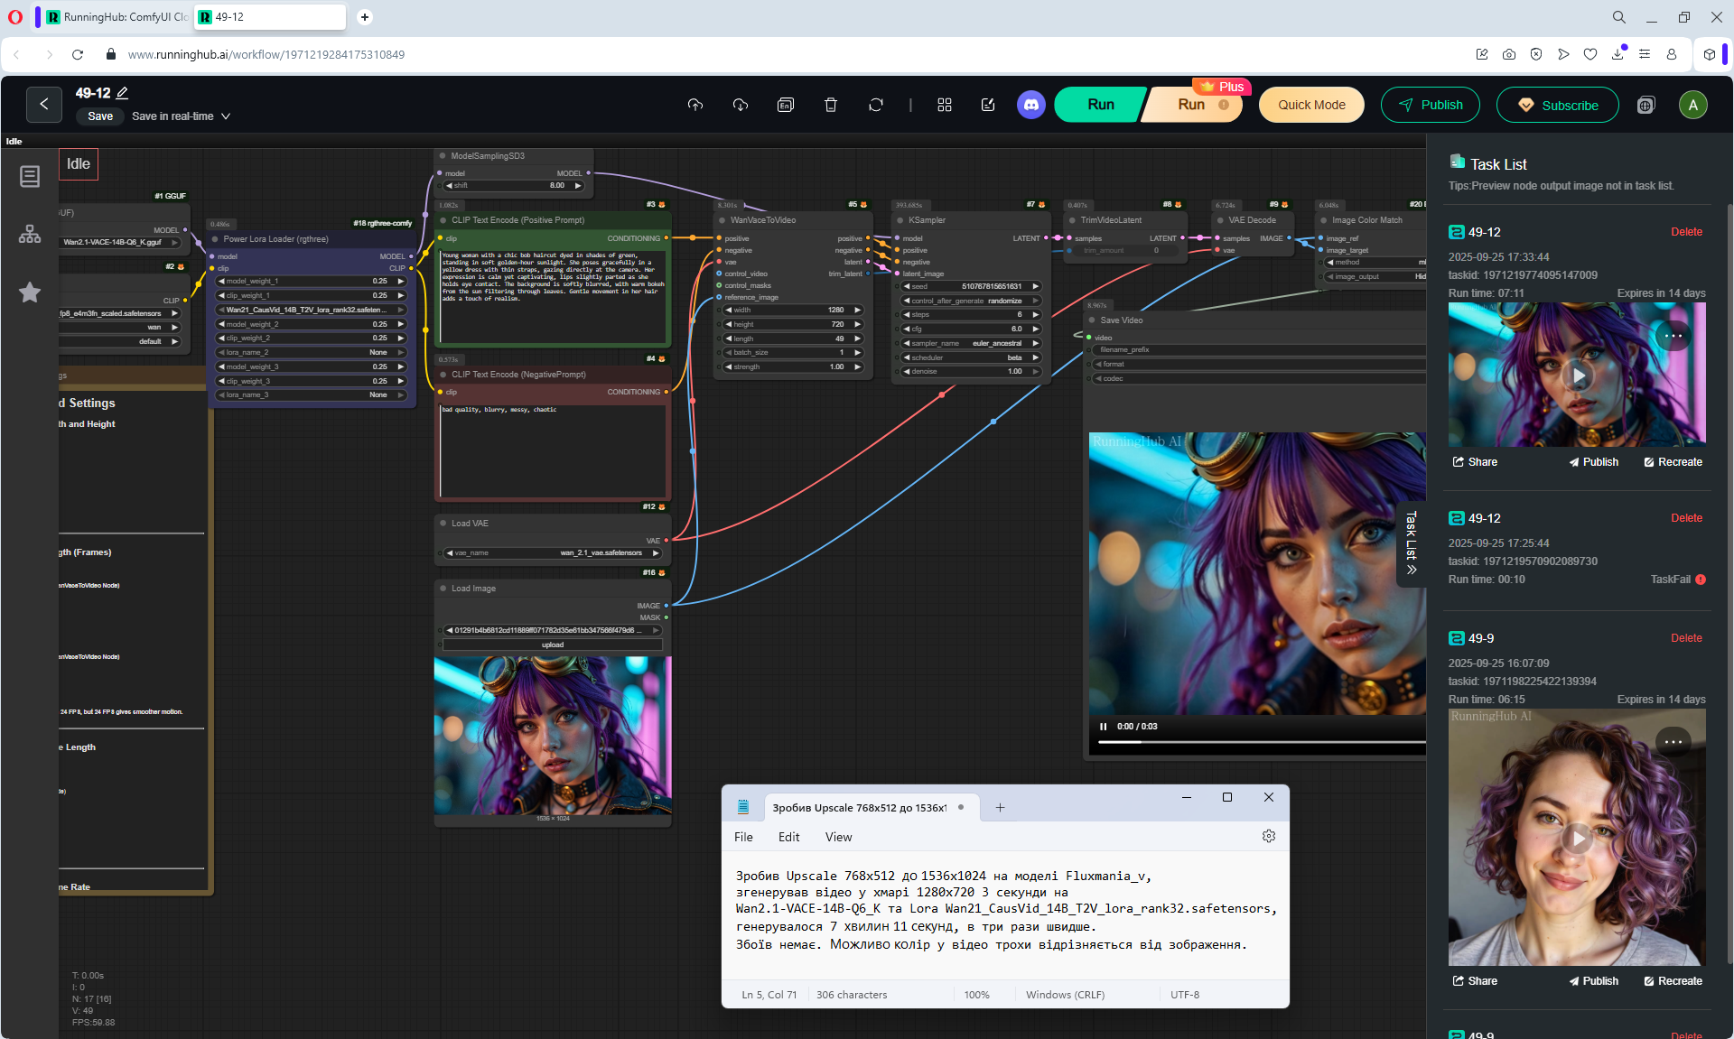Click the upload workflow cloud icon
Screen dimensions: 1734x1039
695,105
